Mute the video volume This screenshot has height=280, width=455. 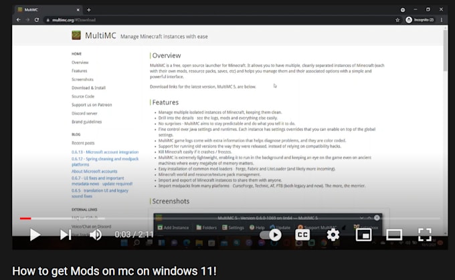click(96, 235)
